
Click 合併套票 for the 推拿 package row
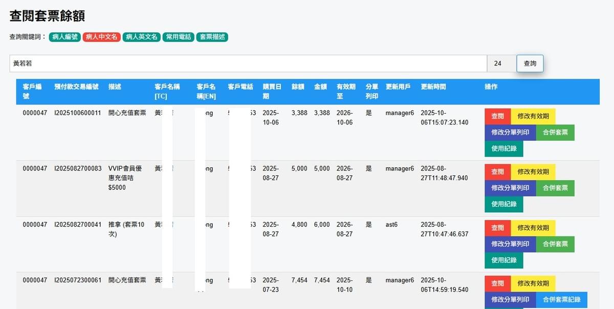(555, 244)
